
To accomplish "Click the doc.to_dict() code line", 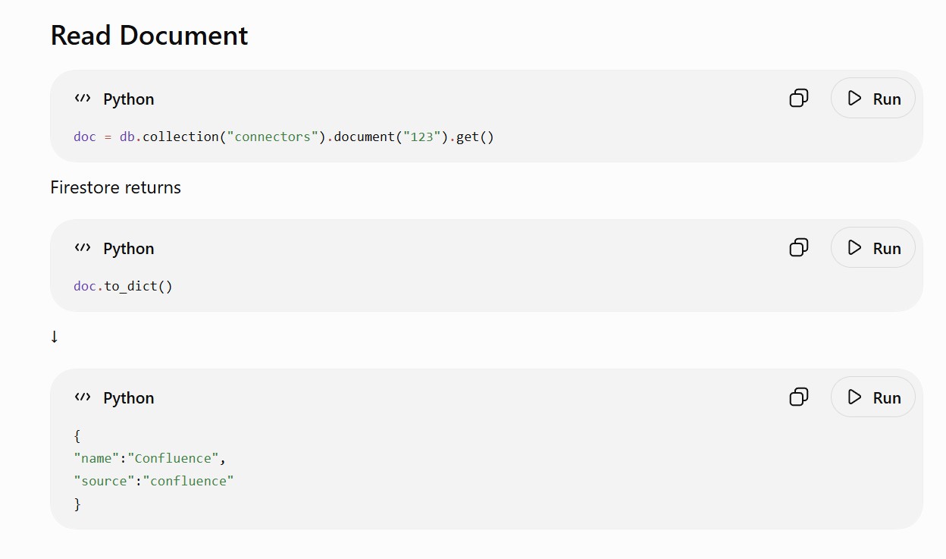I will [x=123, y=287].
